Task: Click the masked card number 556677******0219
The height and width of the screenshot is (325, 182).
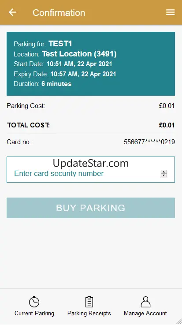Action: [149, 142]
